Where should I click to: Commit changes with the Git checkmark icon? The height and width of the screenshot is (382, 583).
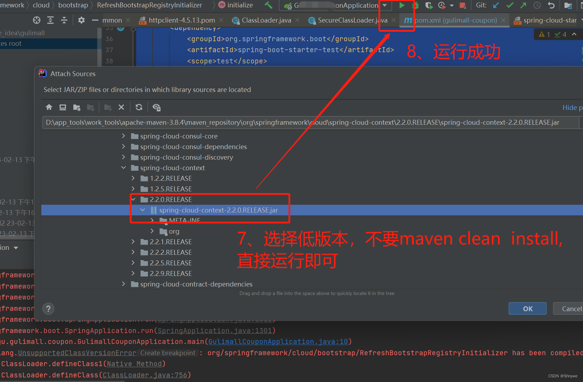tap(510, 5)
